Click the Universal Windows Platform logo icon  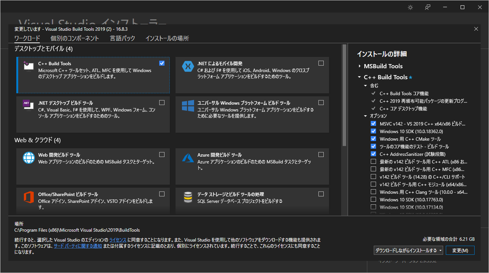188,106
